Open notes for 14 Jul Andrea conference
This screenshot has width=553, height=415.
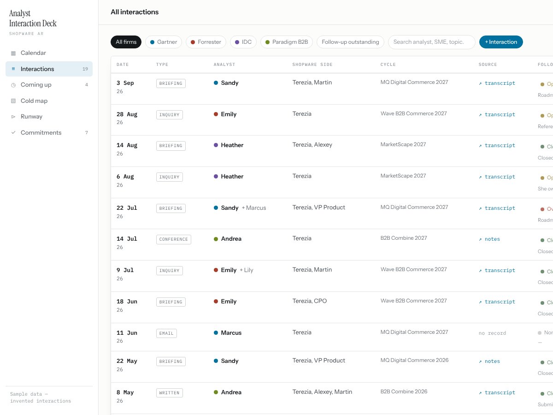coord(489,239)
